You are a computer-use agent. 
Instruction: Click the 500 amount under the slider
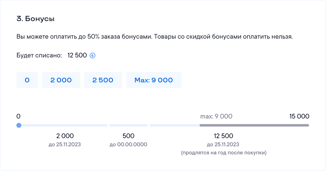tap(128, 136)
